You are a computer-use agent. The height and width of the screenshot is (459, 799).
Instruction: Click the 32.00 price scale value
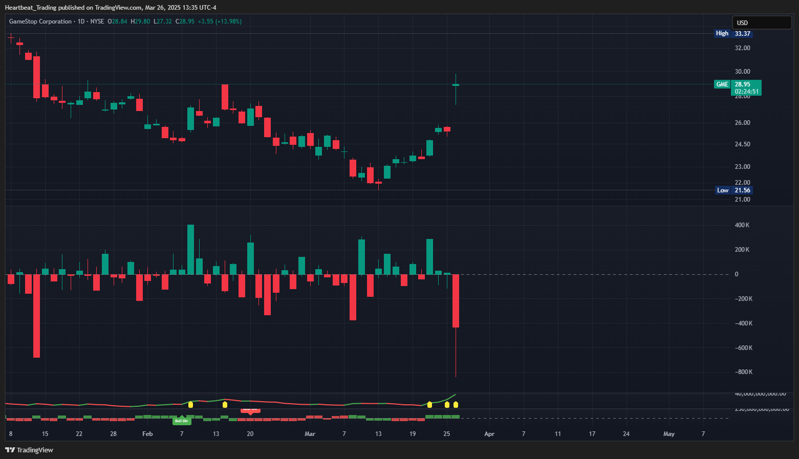click(743, 48)
